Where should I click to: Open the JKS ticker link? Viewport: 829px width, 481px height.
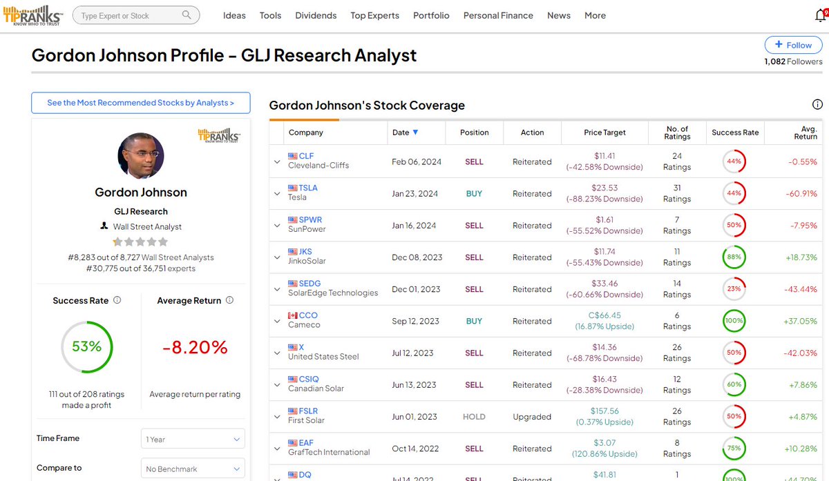click(x=305, y=252)
